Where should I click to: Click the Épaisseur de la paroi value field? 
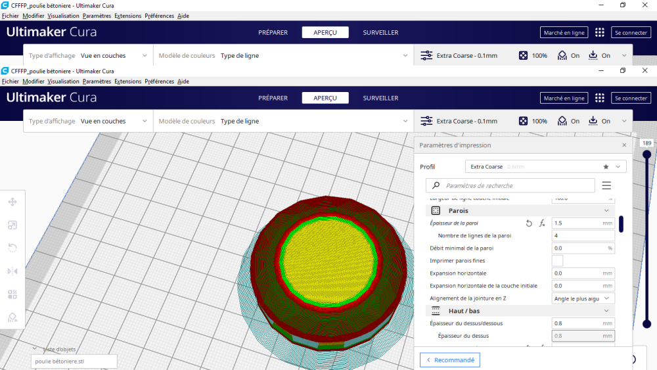(583, 223)
